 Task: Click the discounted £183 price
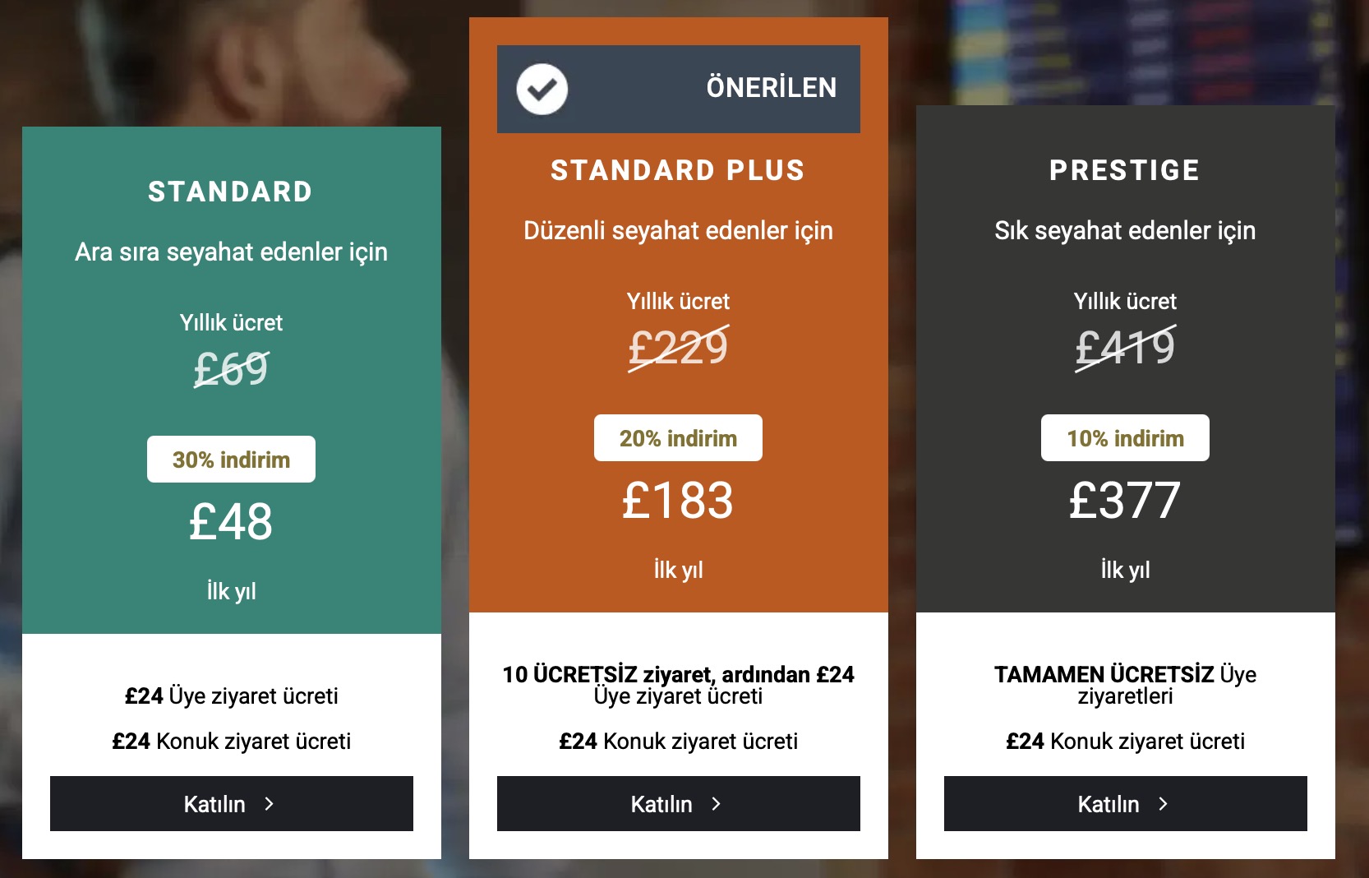(677, 500)
